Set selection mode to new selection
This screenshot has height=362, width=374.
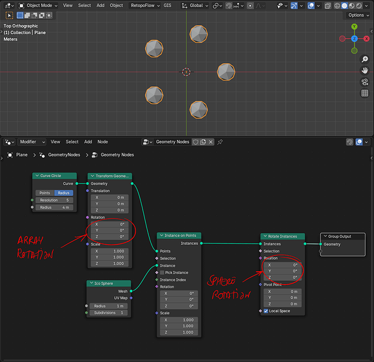20,15
